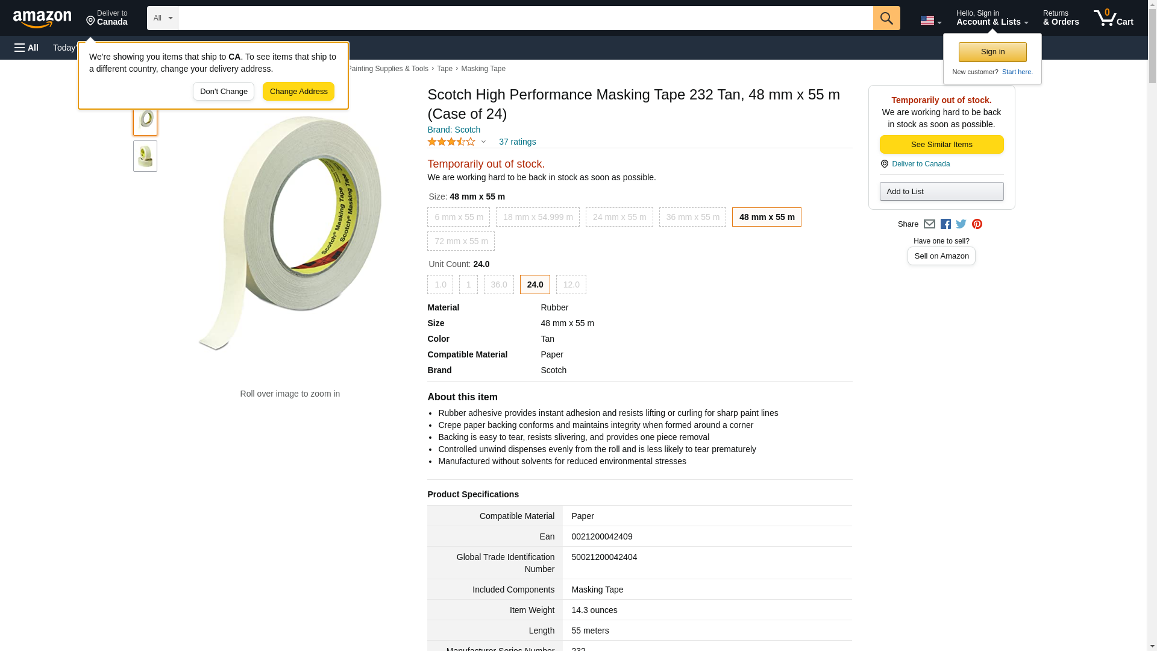1157x651 pixels.
Task: Click the Amazon logo
Action: [x=42, y=19]
